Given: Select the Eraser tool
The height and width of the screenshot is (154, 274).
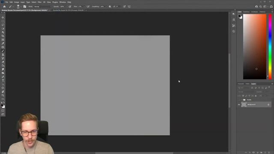Looking at the screenshot, I should point(3,62).
